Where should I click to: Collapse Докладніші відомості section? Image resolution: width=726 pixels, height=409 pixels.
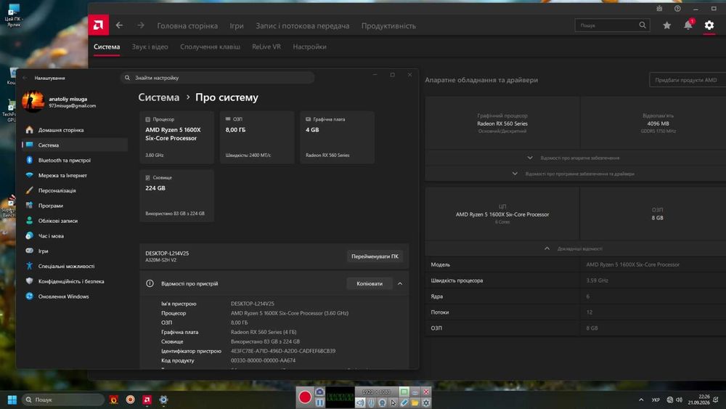click(x=575, y=248)
